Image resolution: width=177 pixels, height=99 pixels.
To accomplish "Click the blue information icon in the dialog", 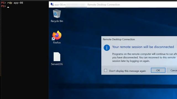I will click(107, 48).
